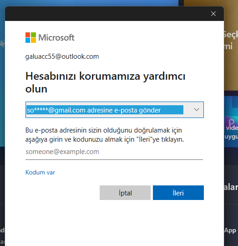Close the Microsoft verification dialog with X
Viewport: 238px width, 246px height.
click(213, 14)
